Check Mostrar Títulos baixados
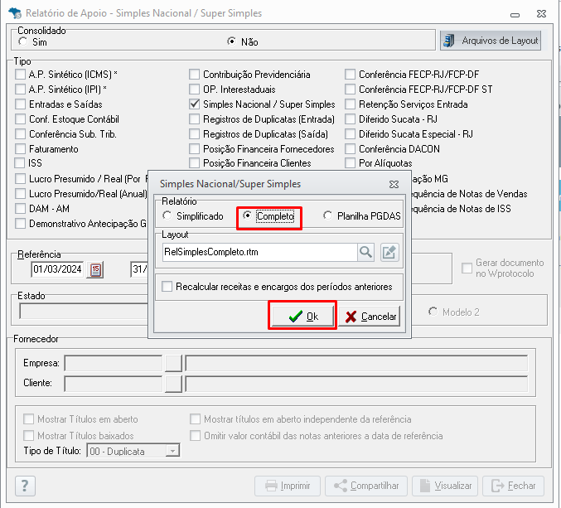The image size is (561, 508). point(29,435)
